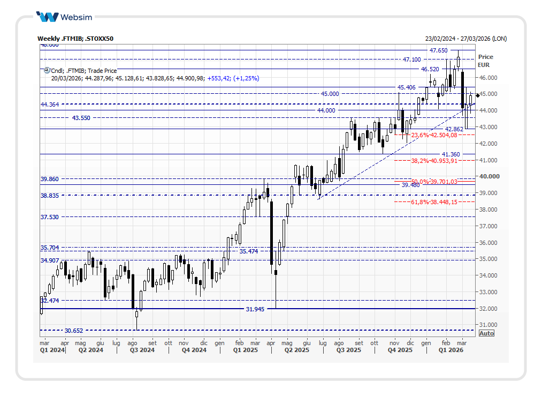This screenshot has height=396, width=542.
Task: Click the Q1 2024 quarter on time axis
Action: 52,350
